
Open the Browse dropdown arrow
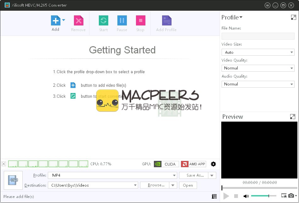[173, 185]
